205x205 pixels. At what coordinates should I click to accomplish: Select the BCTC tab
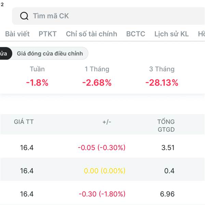(x=136, y=34)
